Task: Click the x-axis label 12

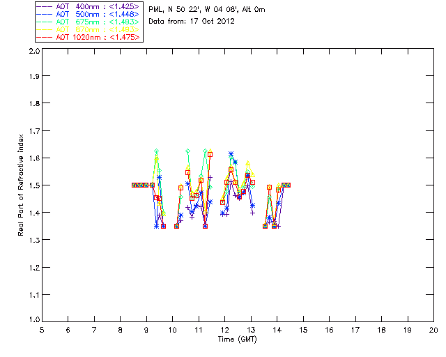Action: (224, 330)
